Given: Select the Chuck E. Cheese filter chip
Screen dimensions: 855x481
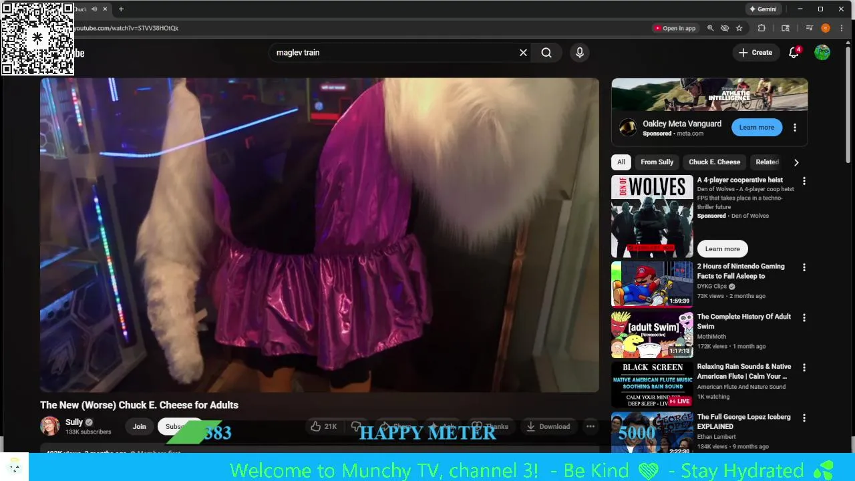Looking at the screenshot, I should [714, 162].
